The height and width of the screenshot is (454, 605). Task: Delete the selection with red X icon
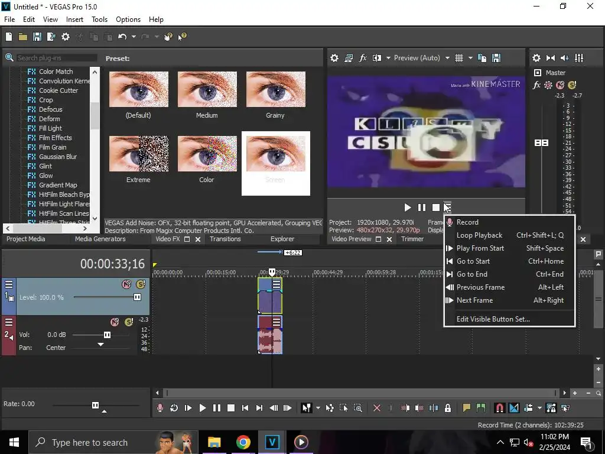click(377, 408)
